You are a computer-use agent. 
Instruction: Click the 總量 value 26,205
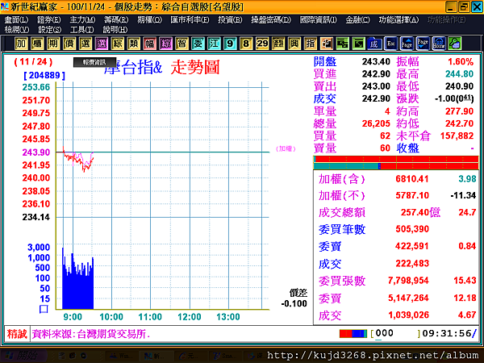coord(376,123)
